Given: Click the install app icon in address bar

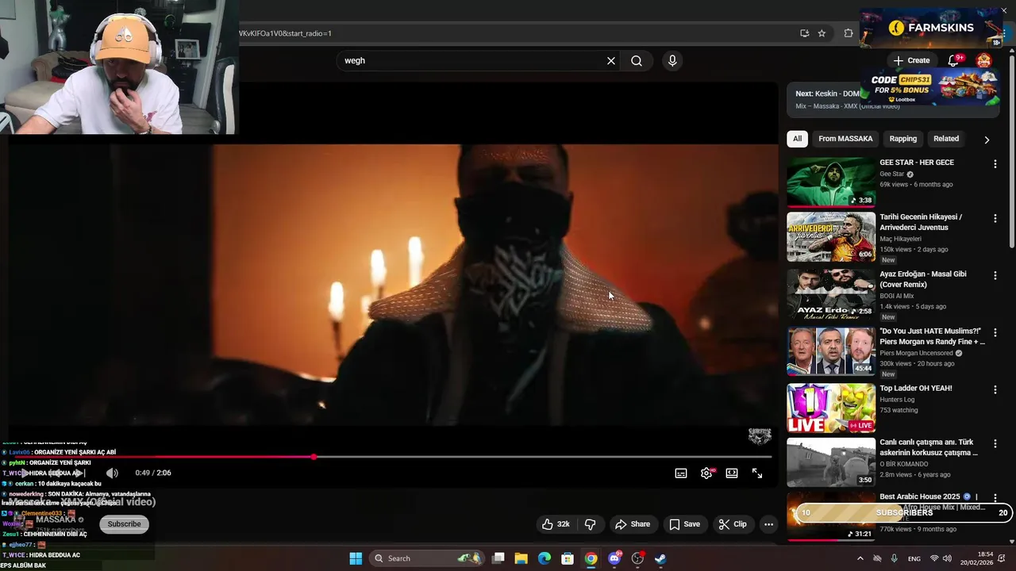Looking at the screenshot, I should pos(804,33).
